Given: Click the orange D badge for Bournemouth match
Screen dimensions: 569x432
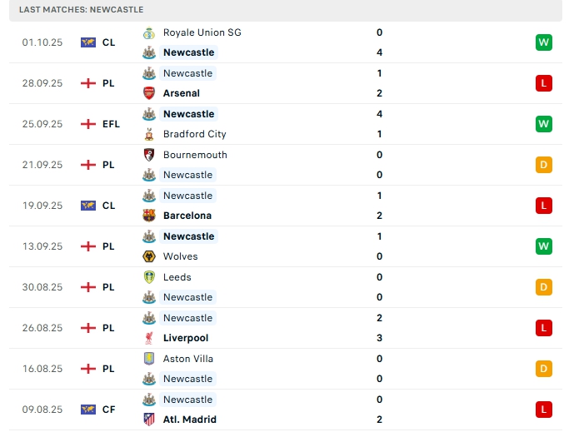Looking at the screenshot, I should coord(544,165).
